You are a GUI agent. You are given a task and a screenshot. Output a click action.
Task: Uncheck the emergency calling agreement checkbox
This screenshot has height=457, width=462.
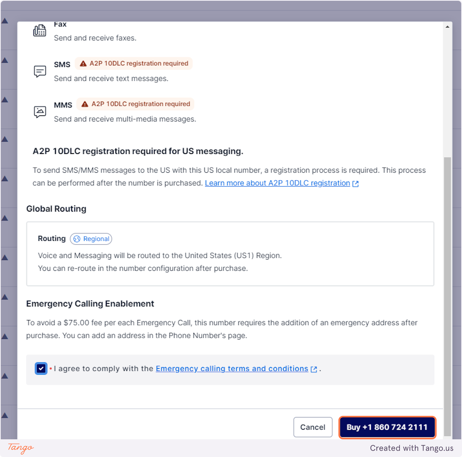click(x=41, y=369)
